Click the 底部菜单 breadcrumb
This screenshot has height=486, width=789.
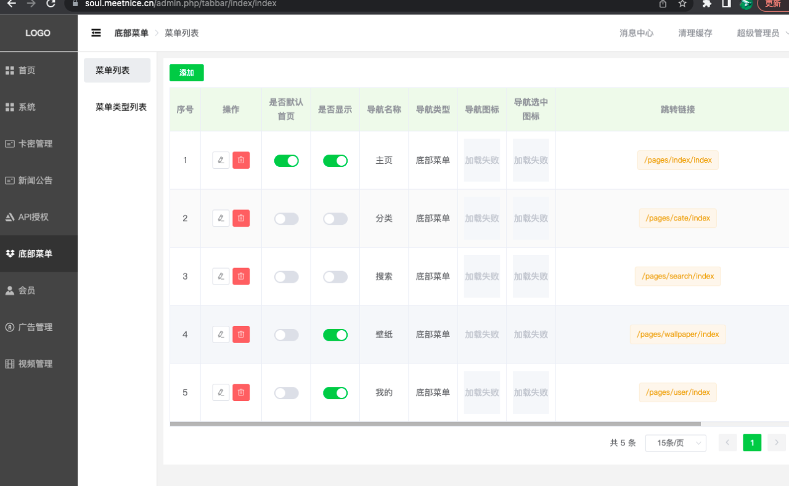131,33
